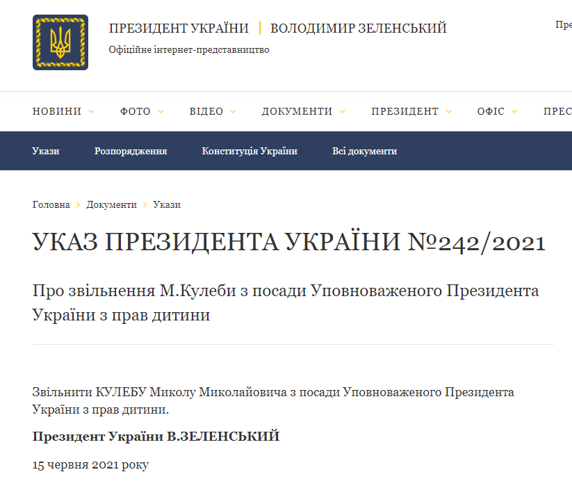The image size is (572, 488).
Task: Click the paragraph Звільнити КУЛЕБУ Миколу Миколайовича
Action: click(x=273, y=401)
